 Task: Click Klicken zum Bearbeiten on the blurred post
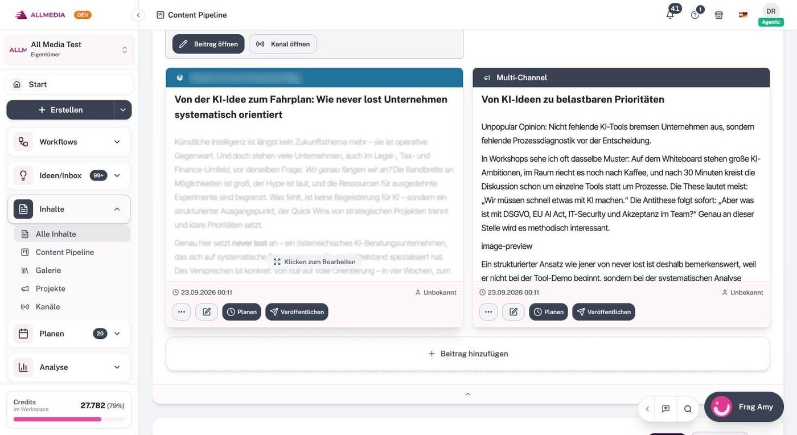[314, 262]
